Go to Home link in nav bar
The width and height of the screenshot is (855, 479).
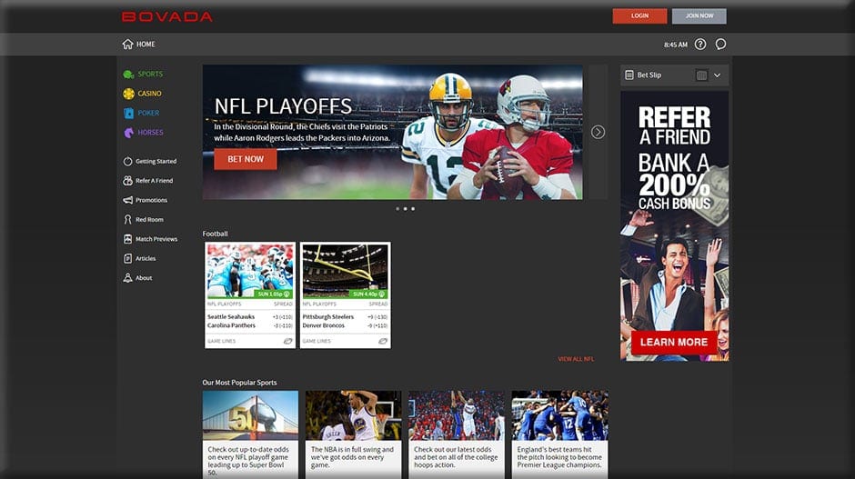pyautogui.click(x=146, y=45)
